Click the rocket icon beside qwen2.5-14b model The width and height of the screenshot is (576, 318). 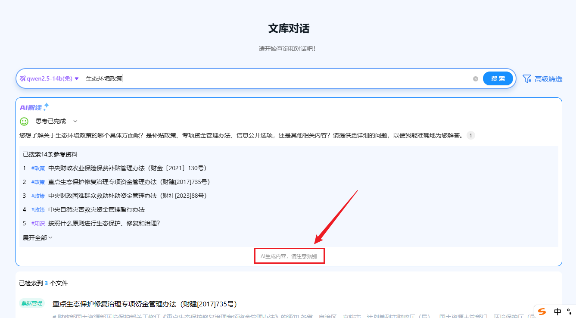(x=23, y=78)
